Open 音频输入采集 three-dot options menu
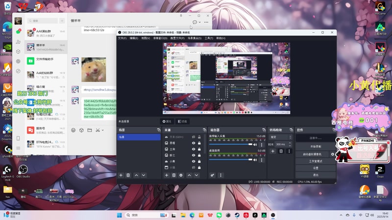 click(262, 145)
